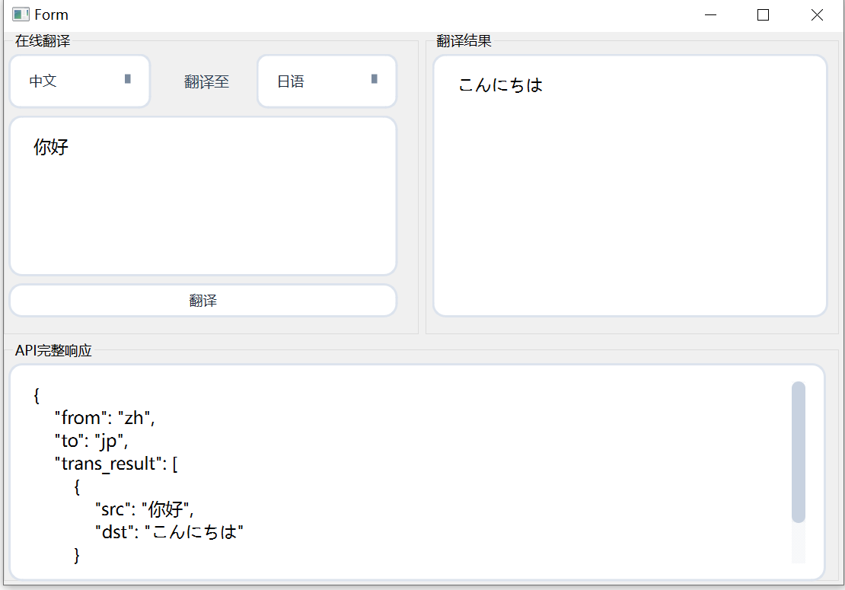Image resolution: width=845 pixels, height=590 pixels.
Task: Click the API完整响应 group title
Action: point(53,351)
